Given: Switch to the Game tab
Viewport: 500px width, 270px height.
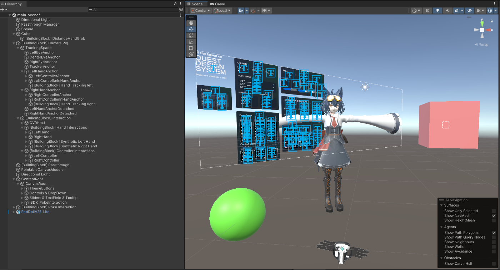Looking at the screenshot, I should click(217, 4).
